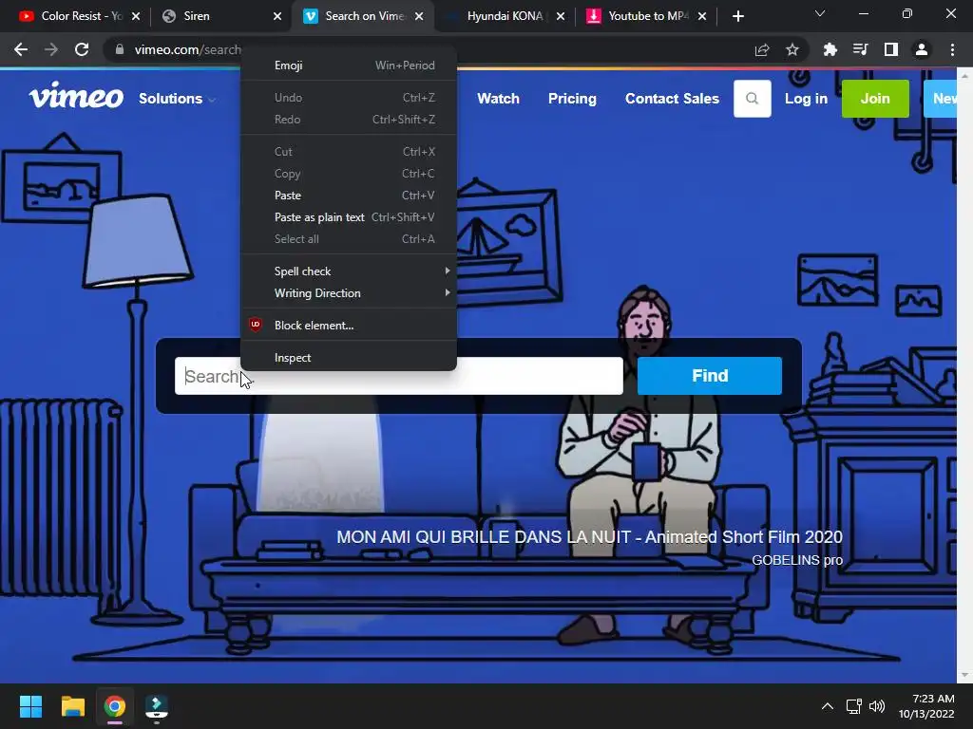Reload the Vimeo page
Image resolution: width=973 pixels, height=729 pixels.
[x=82, y=49]
